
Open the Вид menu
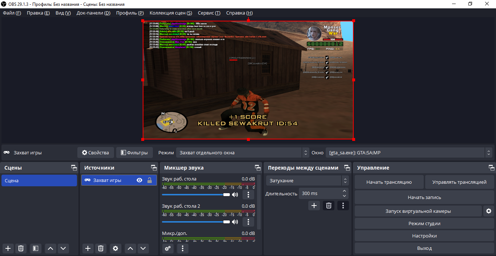point(63,13)
